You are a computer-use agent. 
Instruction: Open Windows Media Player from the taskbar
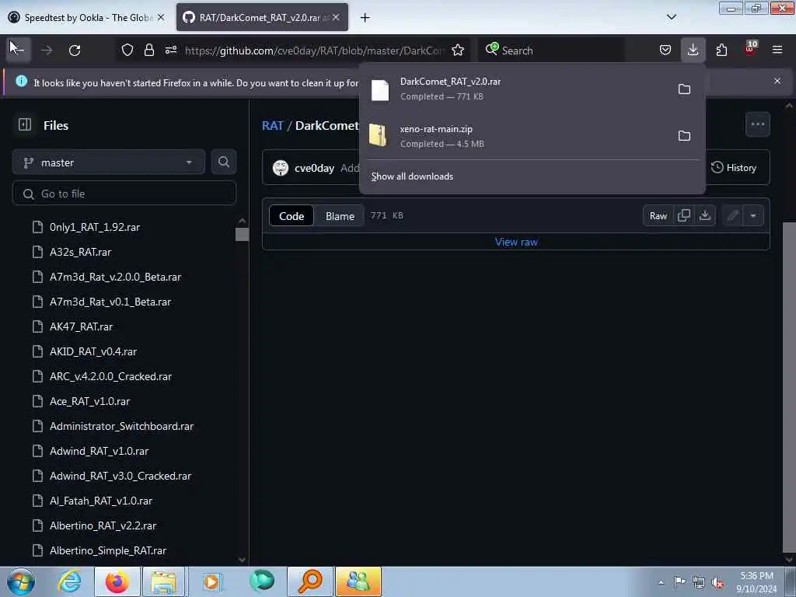tap(211, 581)
